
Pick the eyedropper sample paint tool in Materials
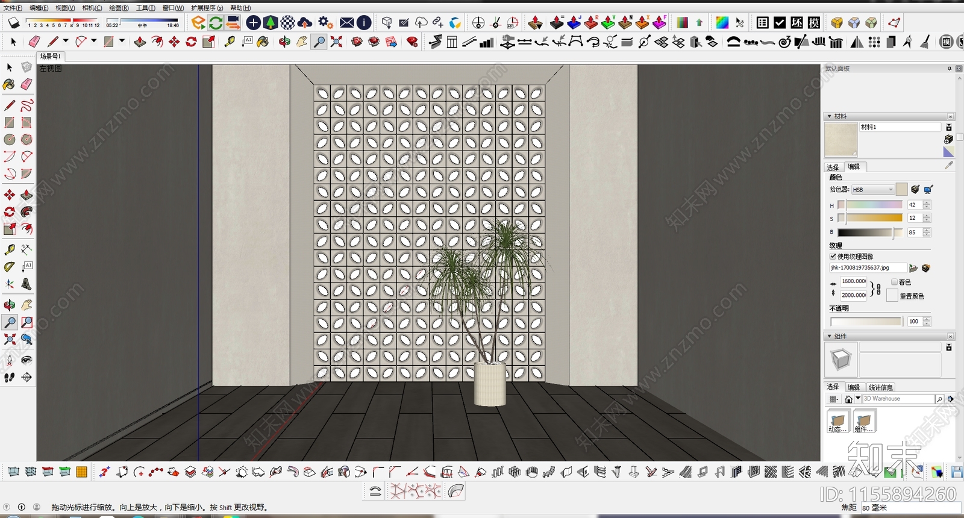pyautogui.click(x=949, y=165)
